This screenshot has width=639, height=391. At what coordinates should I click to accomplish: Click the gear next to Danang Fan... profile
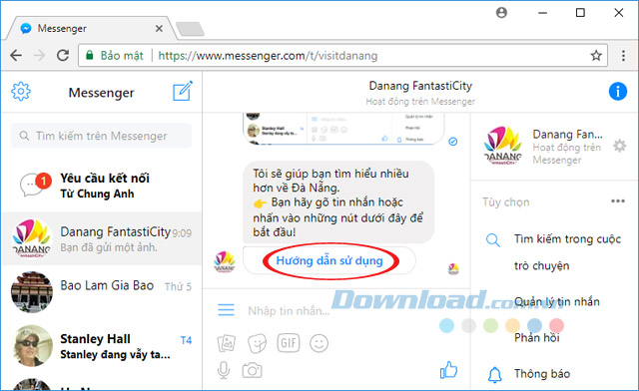pyautogui.click(x=619, y=146)
